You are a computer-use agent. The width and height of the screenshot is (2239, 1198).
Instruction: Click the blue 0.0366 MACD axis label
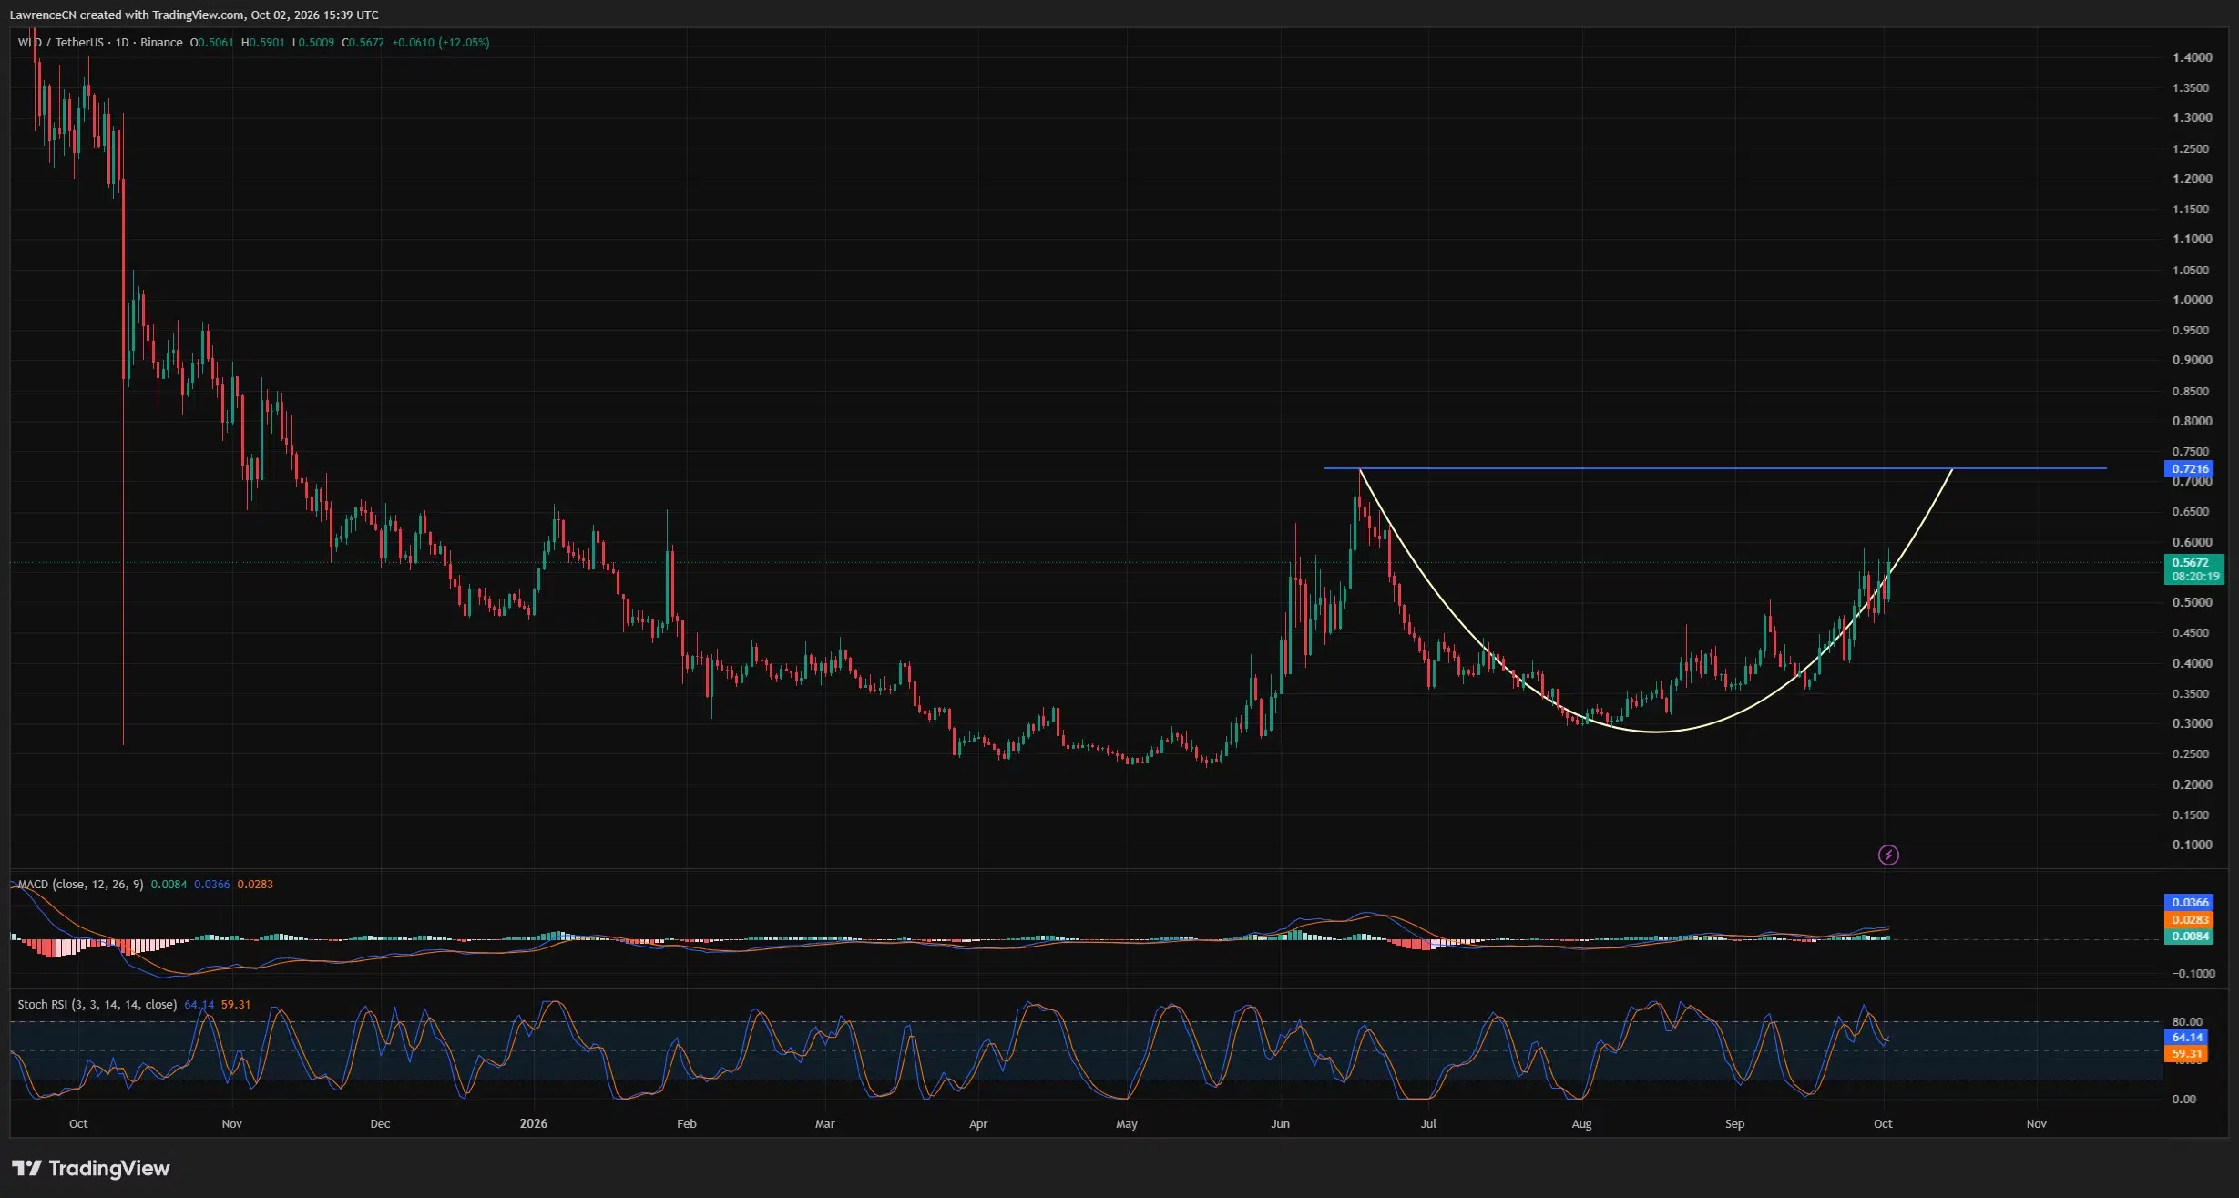pyautogui.click(x=2188, y=902)
